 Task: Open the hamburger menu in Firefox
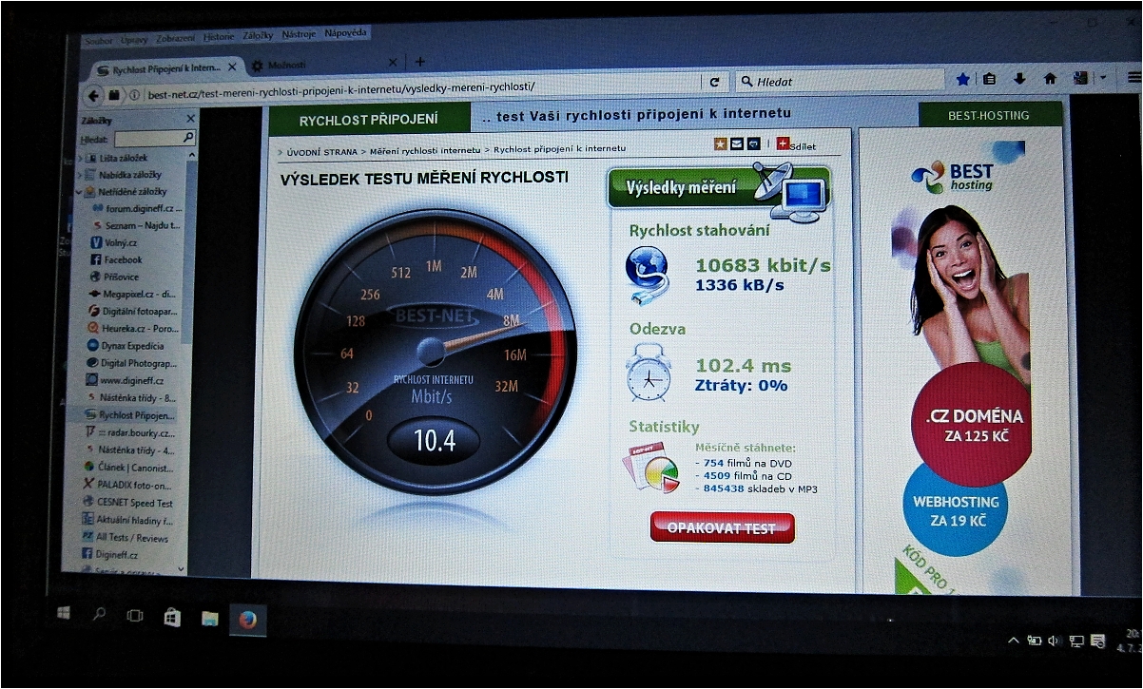pyautogui.click(x=1133, y=79)
